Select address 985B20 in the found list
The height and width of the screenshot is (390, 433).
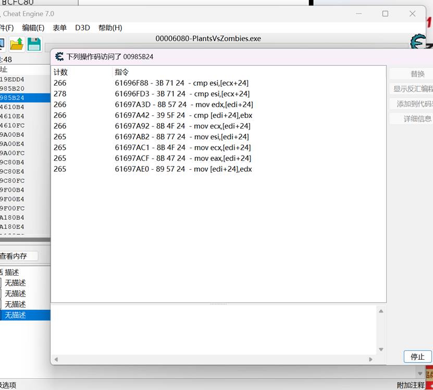[x=25, y=89]
